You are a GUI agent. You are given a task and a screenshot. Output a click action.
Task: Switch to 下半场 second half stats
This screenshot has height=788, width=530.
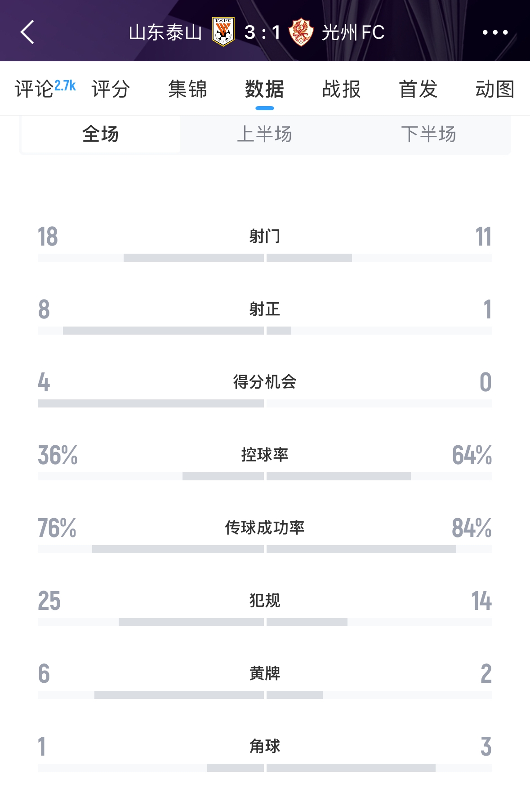429,135
